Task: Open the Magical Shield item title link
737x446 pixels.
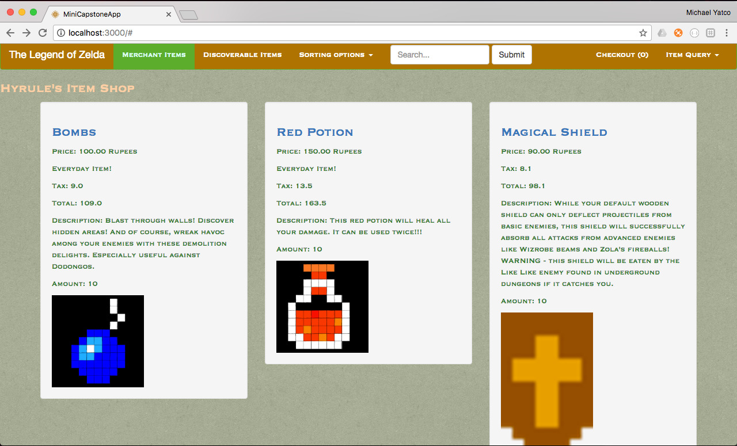Action: pyautogui.click(x=554, y=132)
